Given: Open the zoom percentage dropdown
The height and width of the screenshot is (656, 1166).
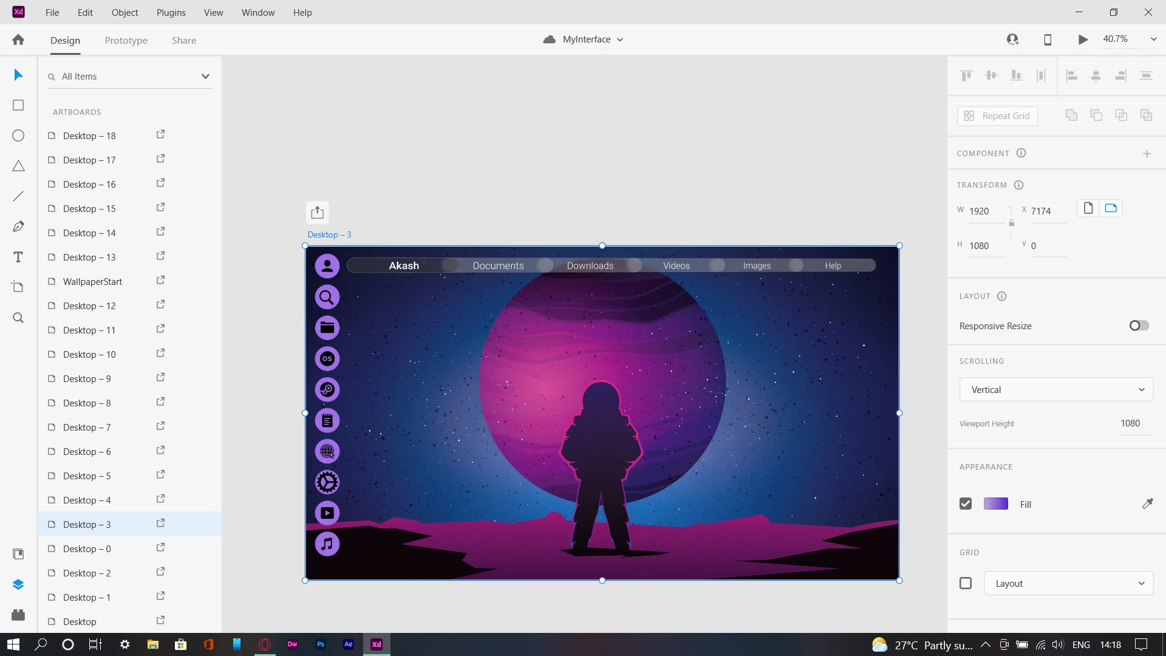Looking at the screenshot, I should coord(1153,39).
